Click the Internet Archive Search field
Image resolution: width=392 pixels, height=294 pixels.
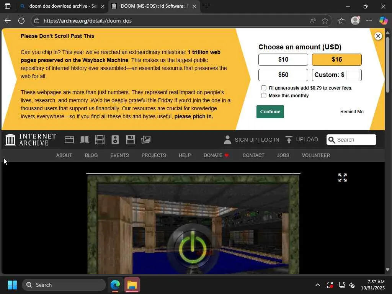(x=351, y=140)
